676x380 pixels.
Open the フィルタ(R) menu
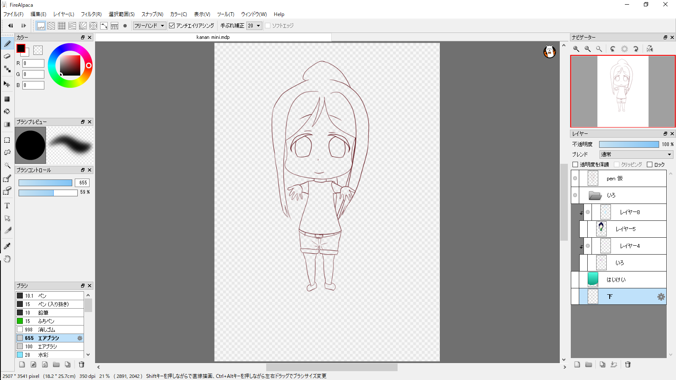pos(91,14)
